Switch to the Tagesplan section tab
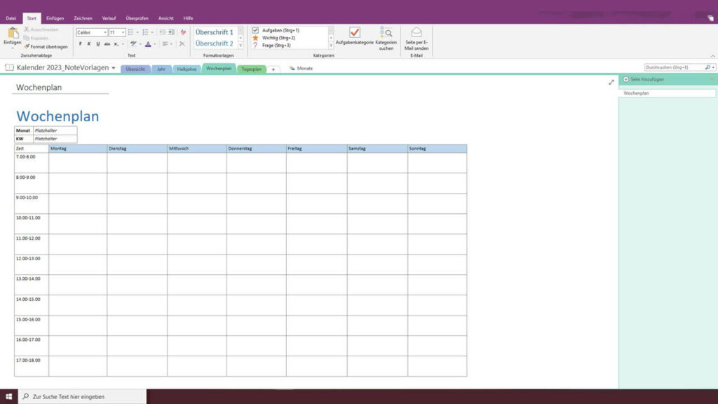The height and width of the screenshot is (404, 718). tap(251, 68)
